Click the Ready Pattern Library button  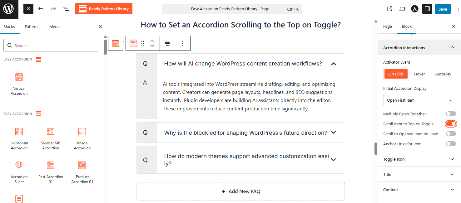tap(104, 9)
